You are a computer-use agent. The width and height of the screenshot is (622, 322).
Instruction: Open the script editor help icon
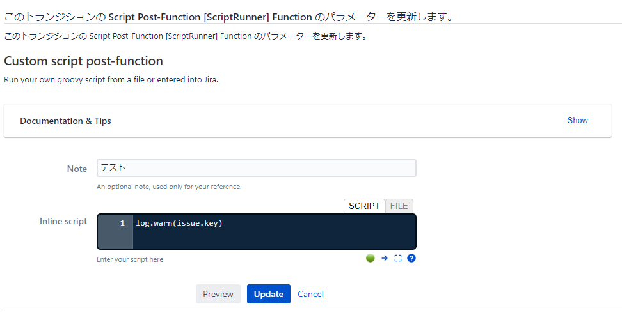coord(411,258)
